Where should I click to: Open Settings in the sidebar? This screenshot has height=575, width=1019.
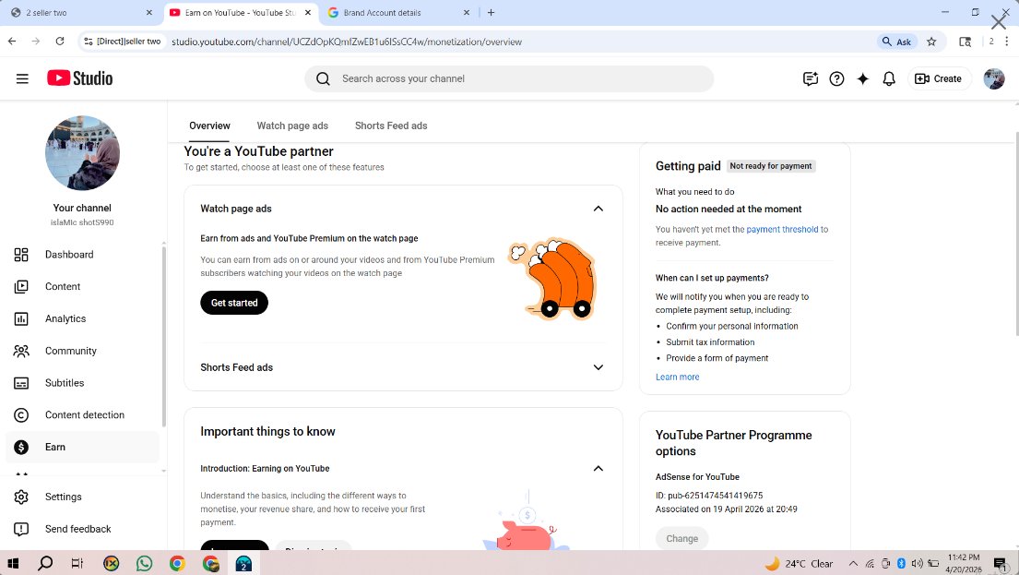[x=82, y=497]
